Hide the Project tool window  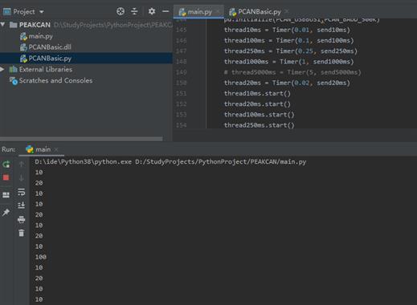(166, 11)
